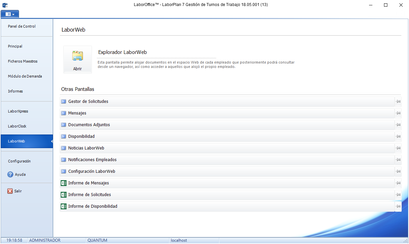Pin the Informe de Disponibilidad row
The image size is (409, 244).
click(398, 206)
